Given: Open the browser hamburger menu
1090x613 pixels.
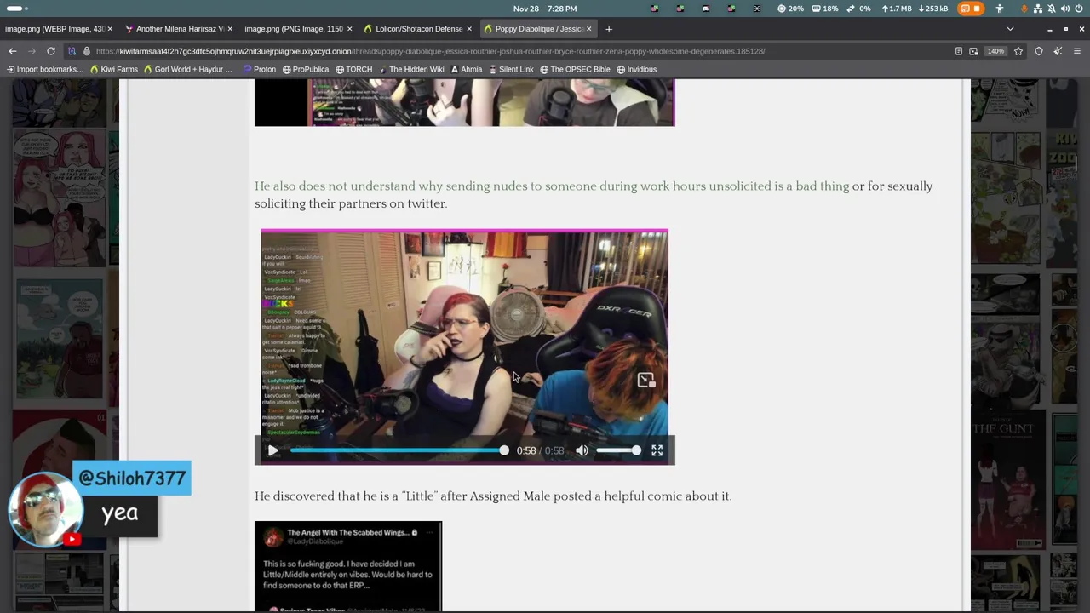Looking at the screenshot, I should click(1077, 51).
